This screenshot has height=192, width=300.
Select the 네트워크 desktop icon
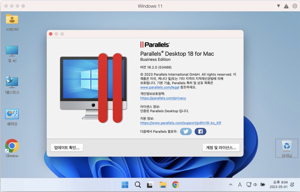click(12, 85)
